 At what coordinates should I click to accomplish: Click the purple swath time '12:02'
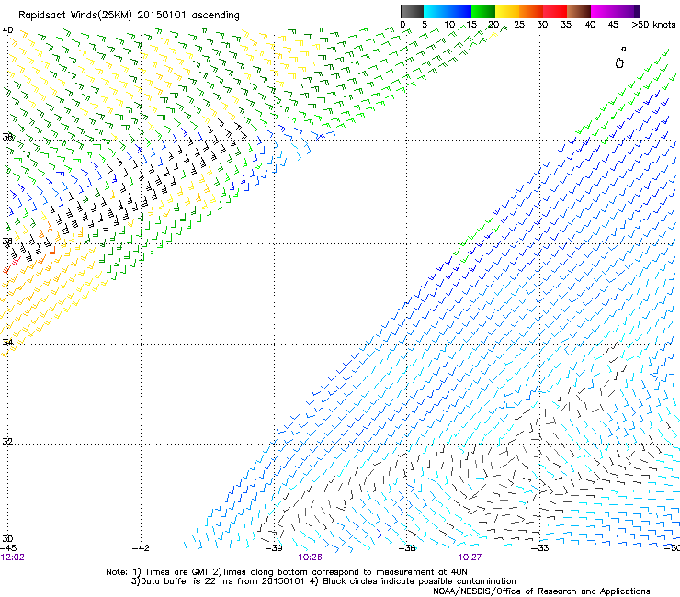coord(12,558)
